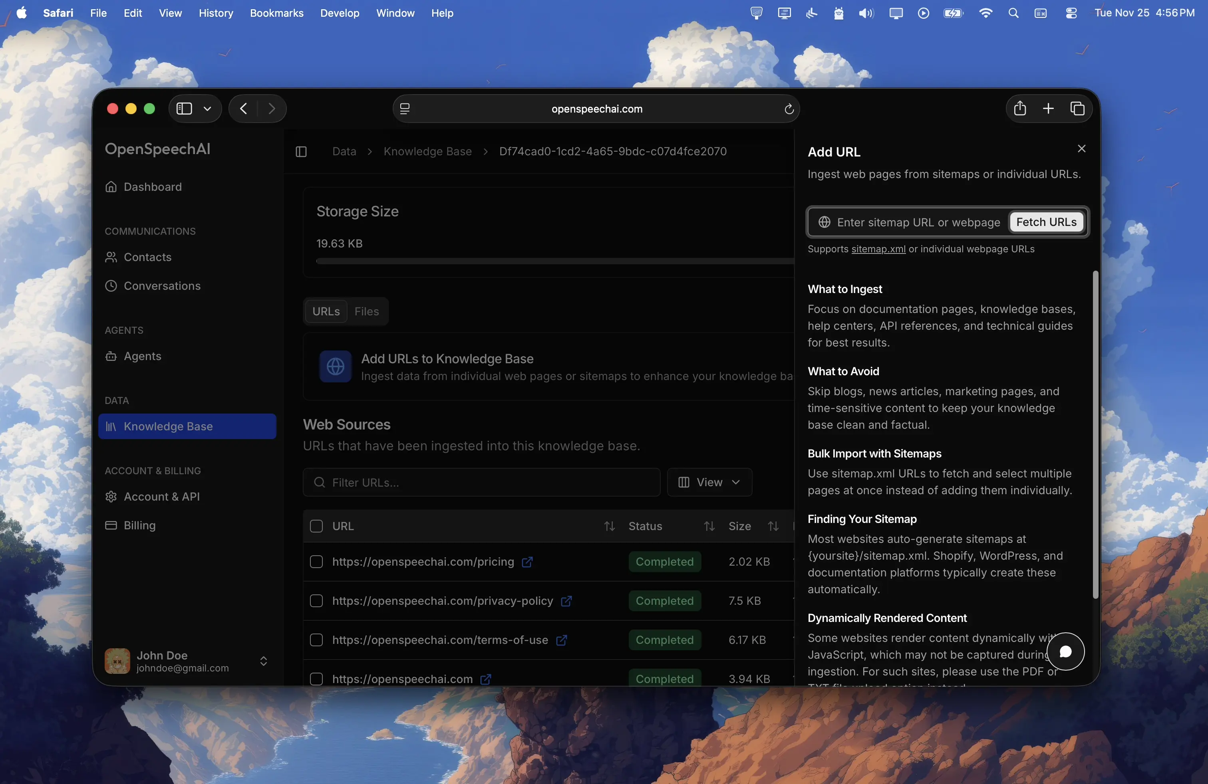The width and height of the screenshot is (1208, 784).
Task: Open the chat bubble widget
Action: (1065, 651)
